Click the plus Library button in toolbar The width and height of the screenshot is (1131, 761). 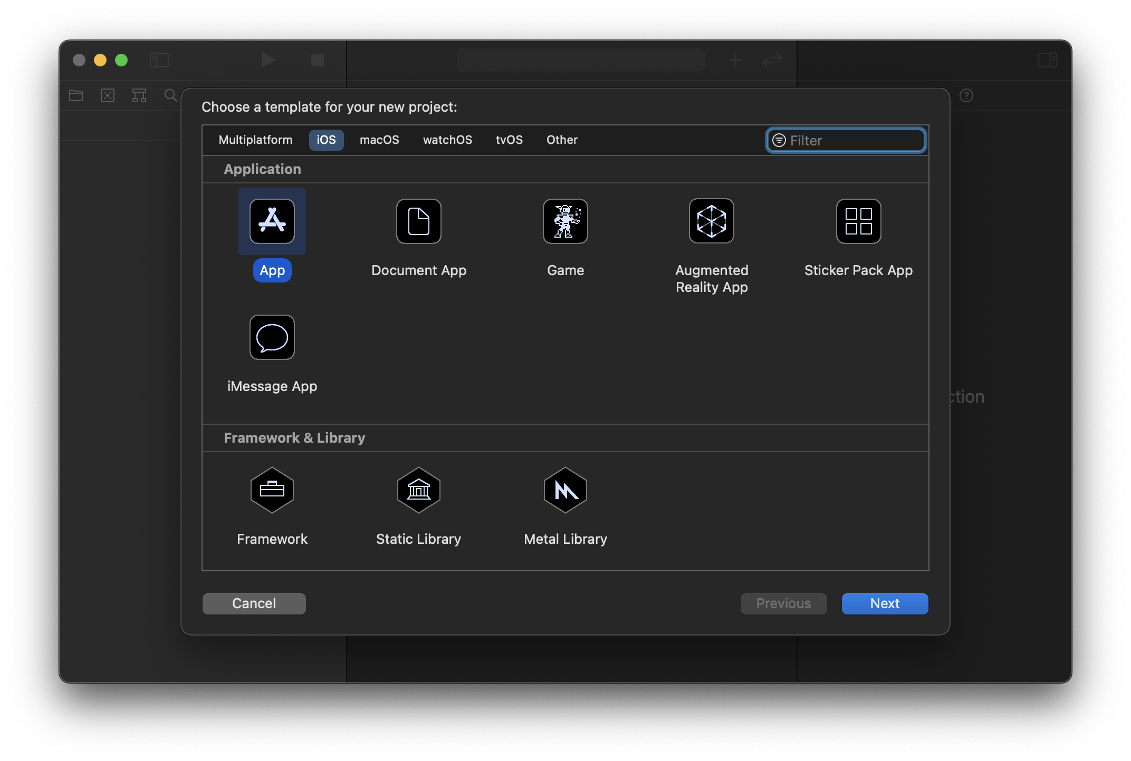tap(735, 60)
